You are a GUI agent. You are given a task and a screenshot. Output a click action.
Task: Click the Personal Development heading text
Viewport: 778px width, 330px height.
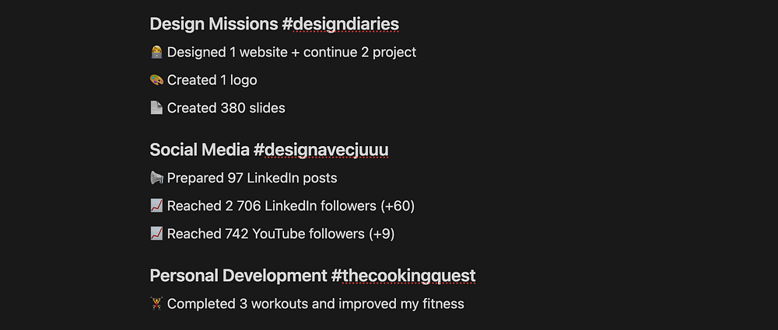point(237,276)
